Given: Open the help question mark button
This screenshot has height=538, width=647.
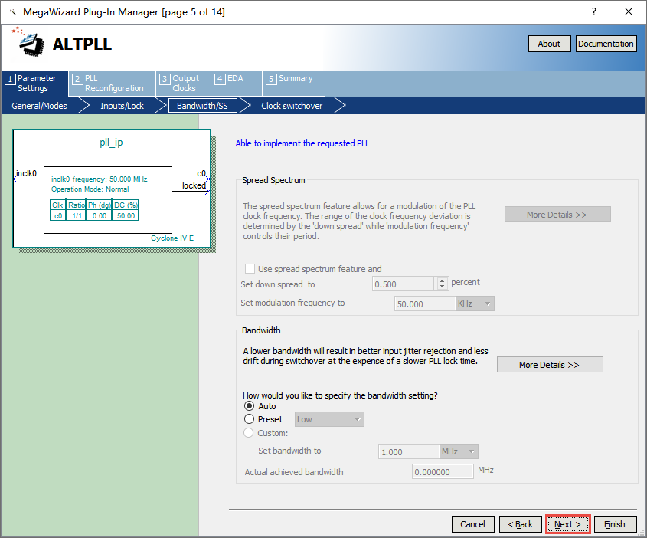Looking at the screenshot, I should click(593, 11).
